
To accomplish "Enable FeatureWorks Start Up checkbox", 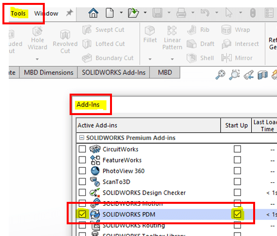I will tap(237, 160).
